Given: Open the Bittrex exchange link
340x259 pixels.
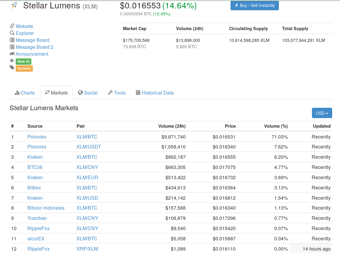Looking at the screenshot, I should pos(34,188).
